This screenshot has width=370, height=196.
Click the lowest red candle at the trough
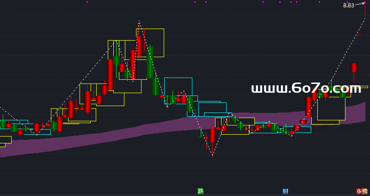(x=212, y=135)
